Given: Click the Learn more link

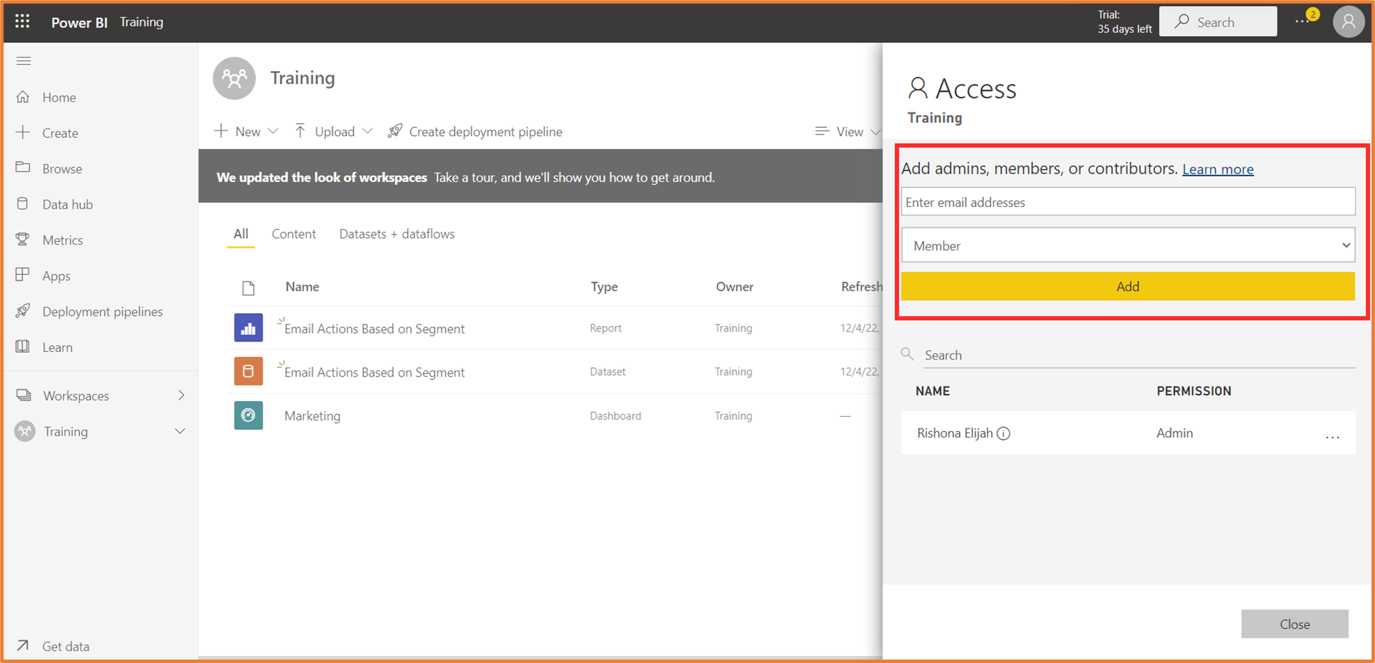Looking at the screenshot, I should pos(1218,169).
